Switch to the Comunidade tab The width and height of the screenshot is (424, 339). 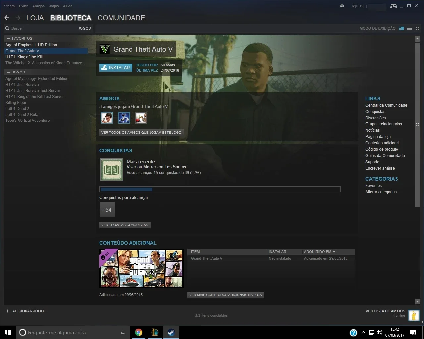[121, 18]
